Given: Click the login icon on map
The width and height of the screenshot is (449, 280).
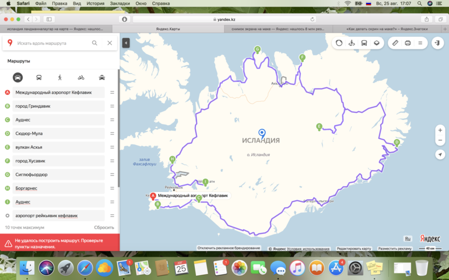Looking at the screenshot, I should tap(437, 43).
